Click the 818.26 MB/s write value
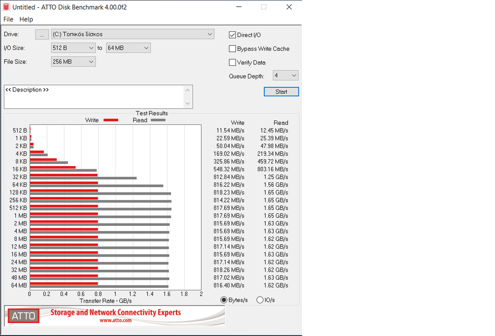The height and width of the screenshot is (336, 495). pos(229,270)
